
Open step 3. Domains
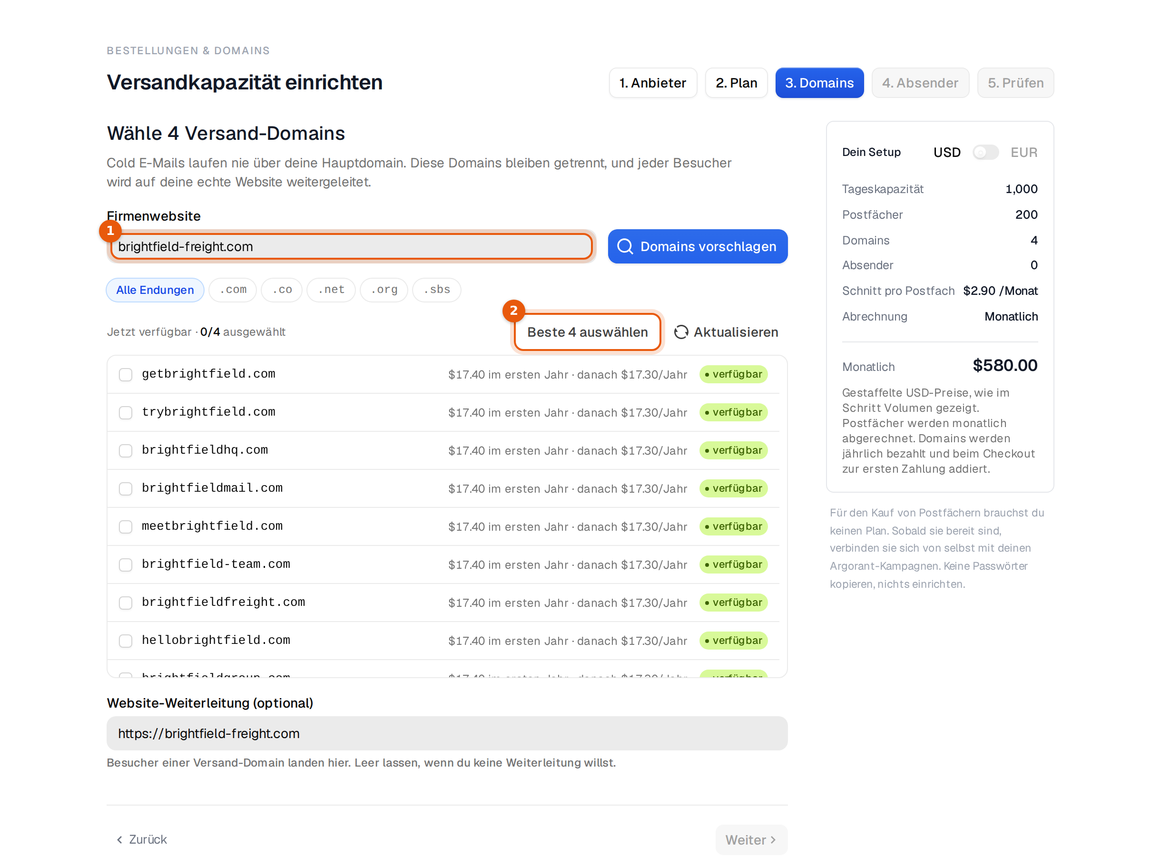coord(819,83)
